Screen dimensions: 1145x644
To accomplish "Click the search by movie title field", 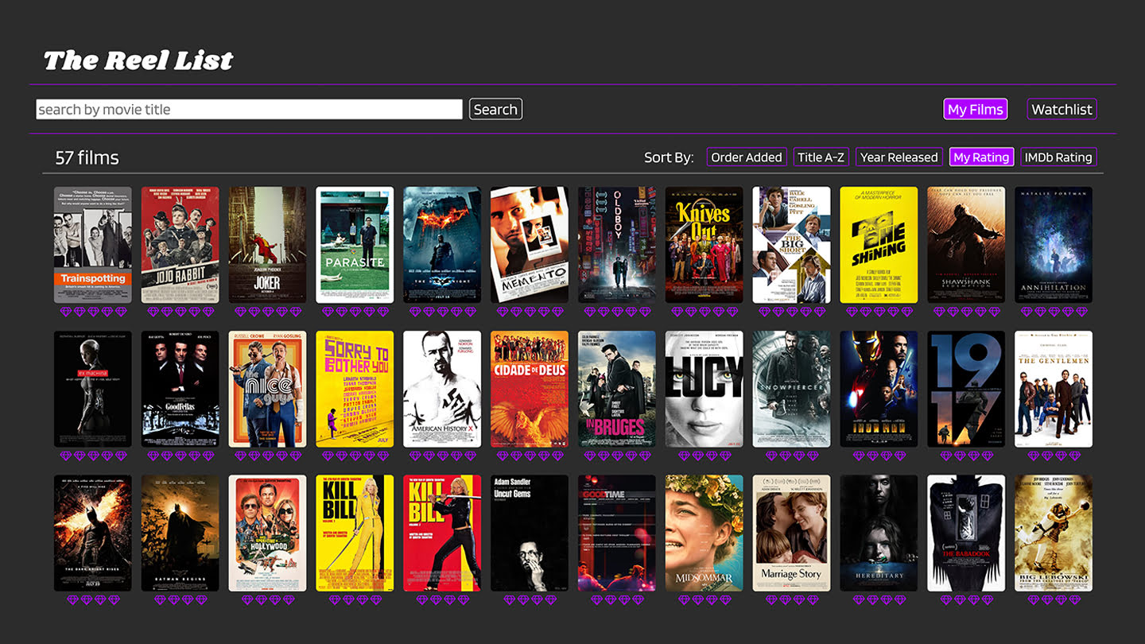I will point(249,110).
